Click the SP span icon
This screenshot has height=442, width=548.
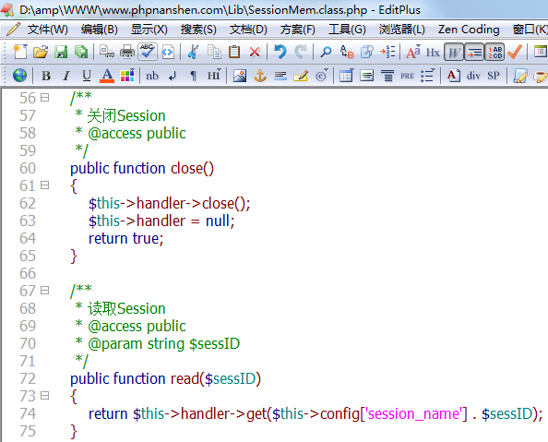[x=494, y=76]
